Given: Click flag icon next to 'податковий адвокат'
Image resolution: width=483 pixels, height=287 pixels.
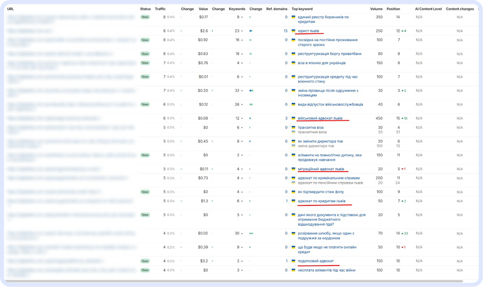Looking at the screenshot, I should (294, 261).
